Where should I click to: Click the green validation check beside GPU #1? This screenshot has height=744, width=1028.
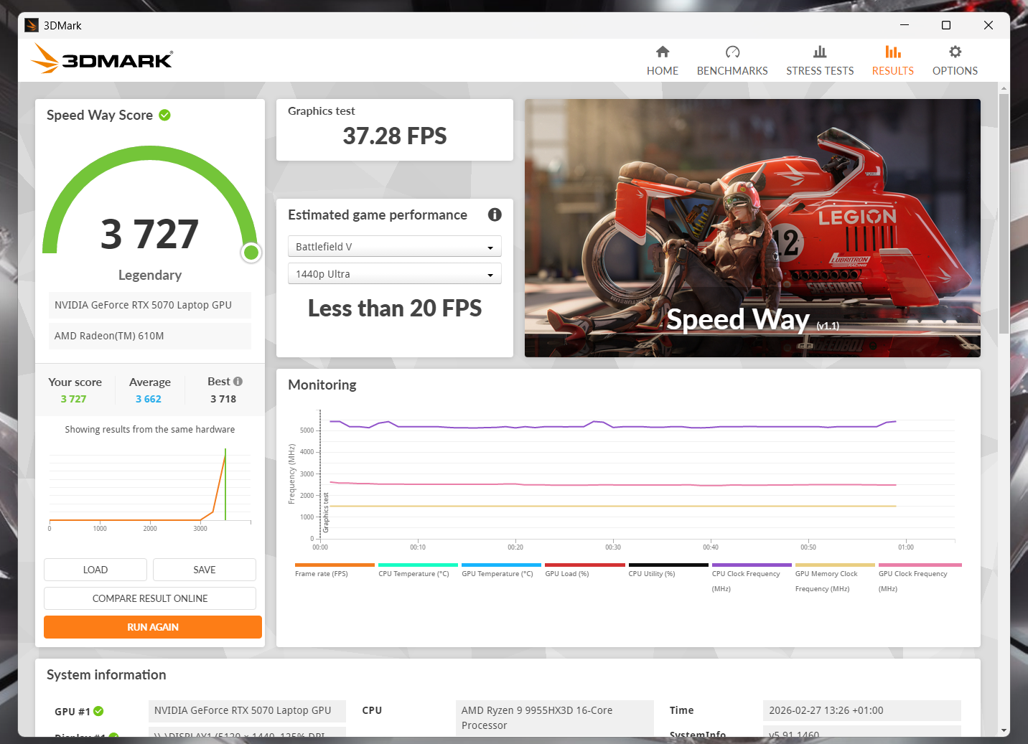point(99,711)
